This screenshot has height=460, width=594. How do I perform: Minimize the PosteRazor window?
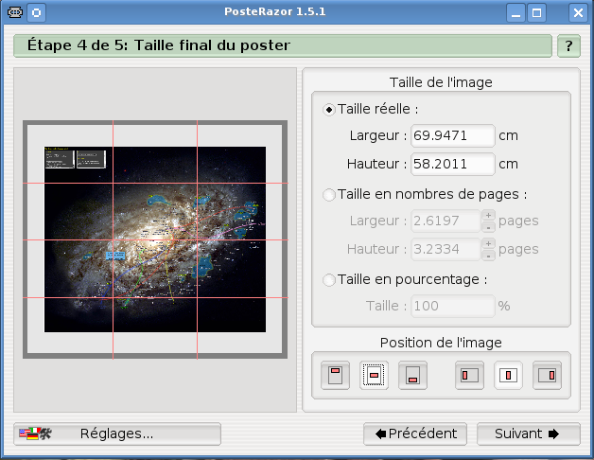click(x=515, y=12)
